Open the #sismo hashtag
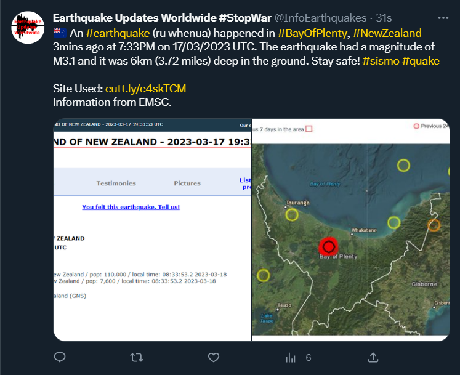Viewport: 460px width, 375px height. point(381,60)
